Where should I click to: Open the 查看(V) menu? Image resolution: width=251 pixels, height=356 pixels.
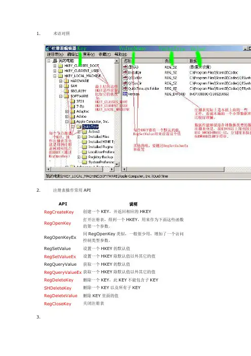coord(89,54)
